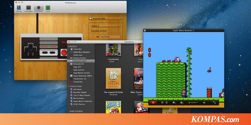251x125 pixels.
Task: Adjust the game volume slider
Action: click(x=197, y=103)
